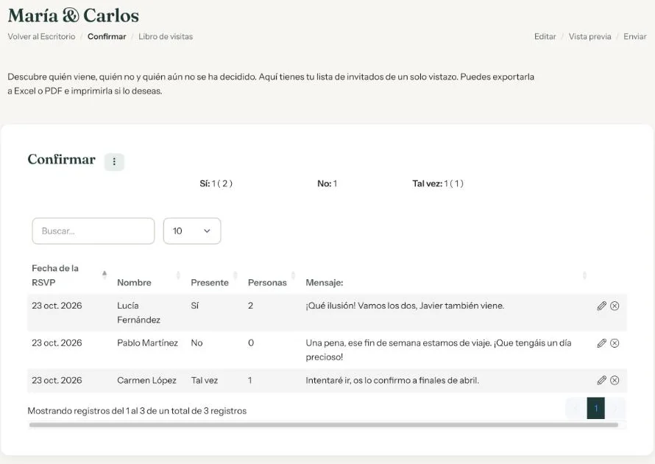Image resolution: width=655 pixels, height=464 pixels.
Task: Open the Editar page
Action: pos(545,36)
